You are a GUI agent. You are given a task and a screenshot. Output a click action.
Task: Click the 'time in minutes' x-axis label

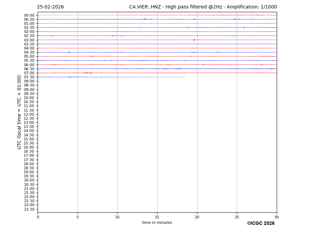[x=157, y=223]
